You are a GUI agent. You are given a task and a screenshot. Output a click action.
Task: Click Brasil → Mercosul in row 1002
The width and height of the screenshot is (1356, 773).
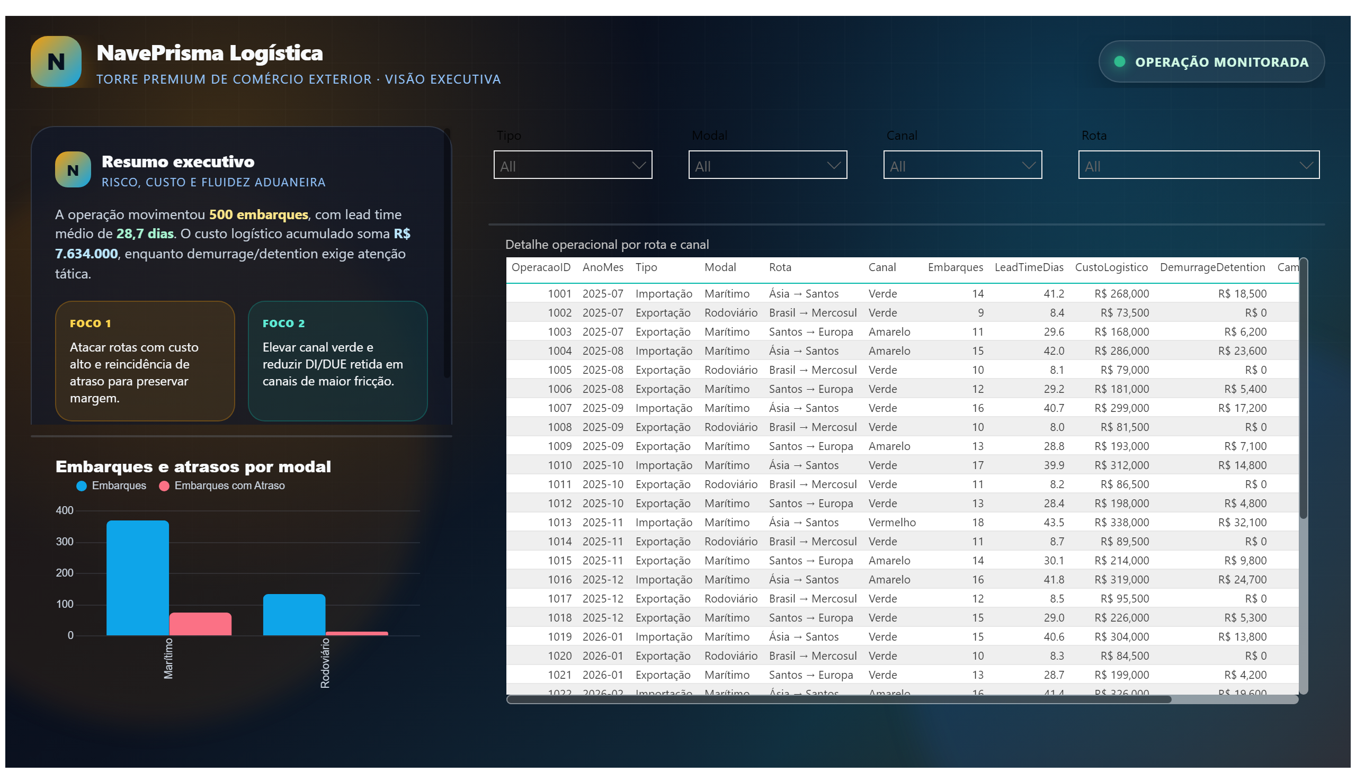coord(813,313)
